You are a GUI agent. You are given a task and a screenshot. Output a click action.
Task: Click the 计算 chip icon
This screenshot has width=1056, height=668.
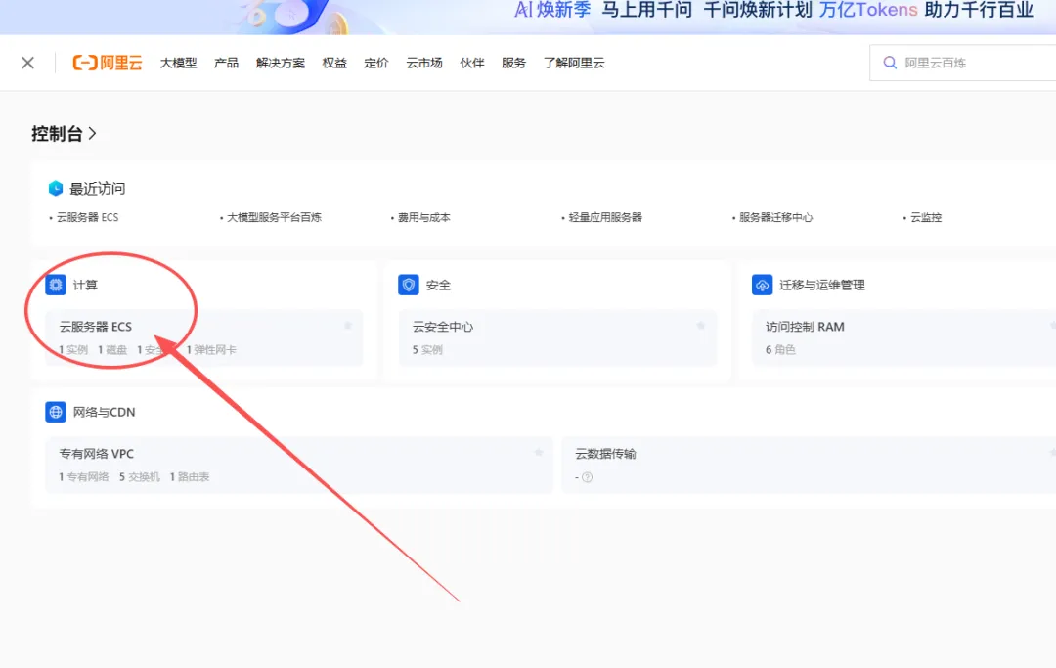[x=56, y=285]
